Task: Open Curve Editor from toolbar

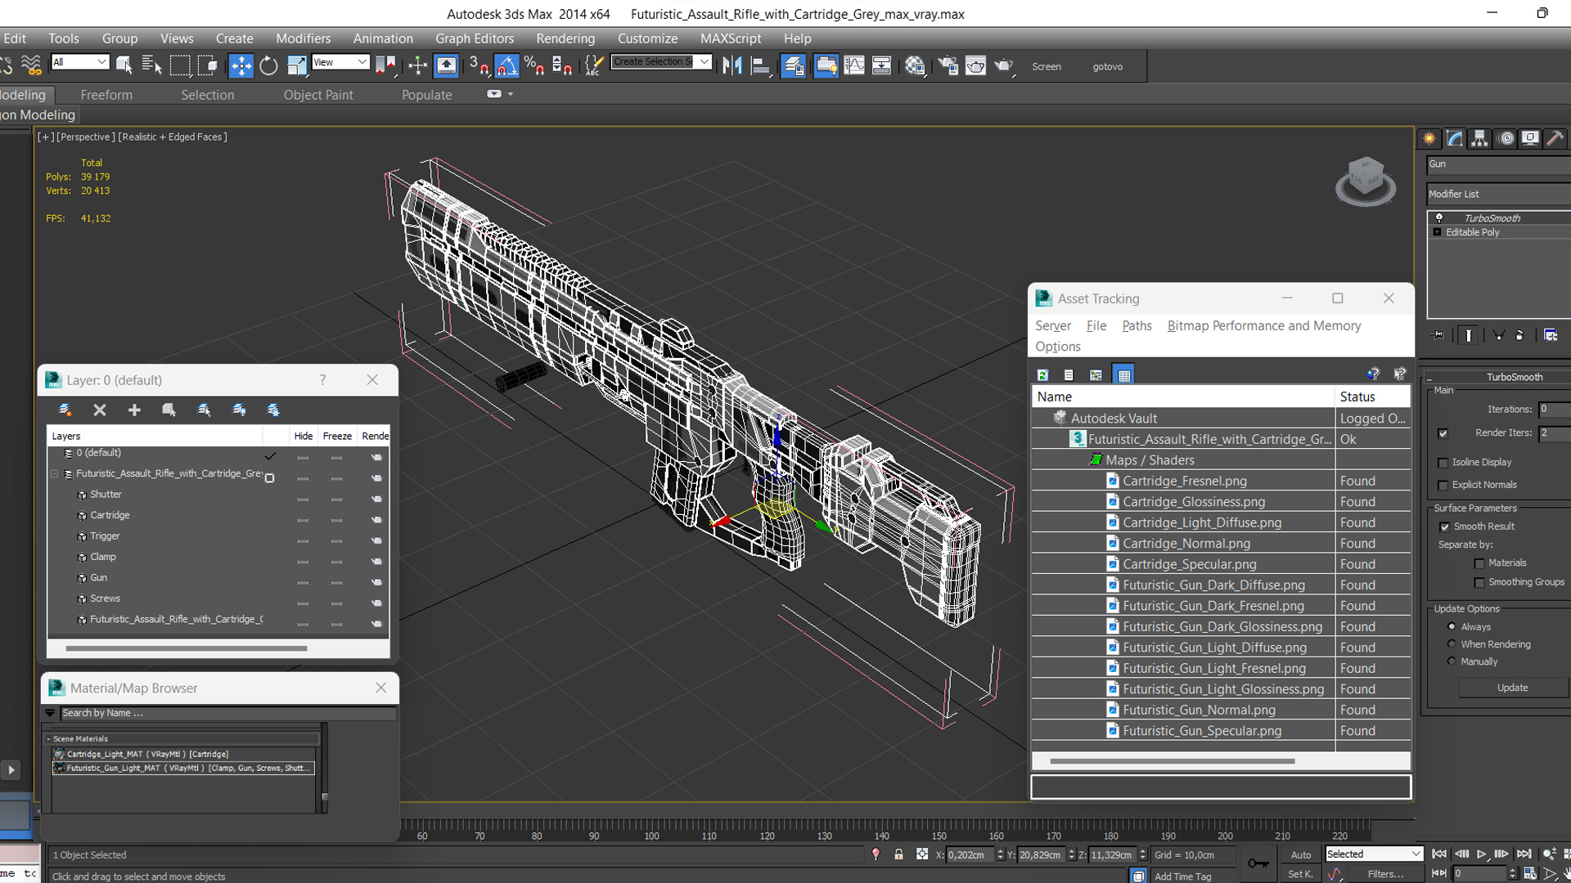Action: coord(853,66)
